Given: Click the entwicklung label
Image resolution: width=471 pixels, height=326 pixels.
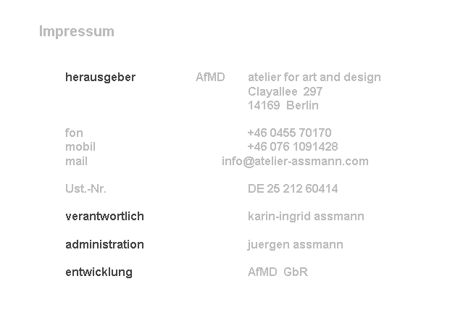Looking at the screenshot, I should point(99,272).
